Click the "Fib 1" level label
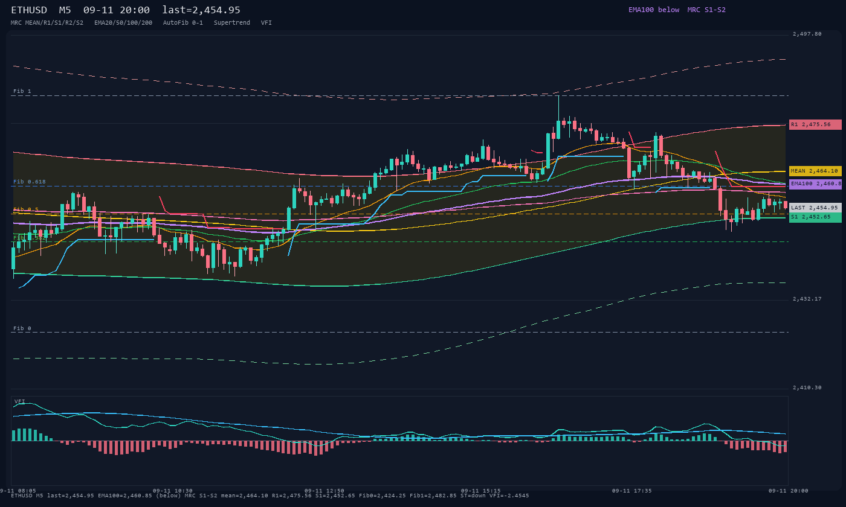This screenshot has height=507, width=846. (x=22, y=91)
